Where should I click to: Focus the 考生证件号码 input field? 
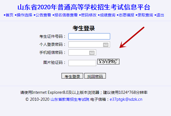[89, 36]
